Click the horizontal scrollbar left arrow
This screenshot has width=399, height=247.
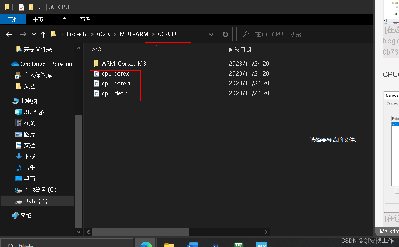(x=88, y=232)
